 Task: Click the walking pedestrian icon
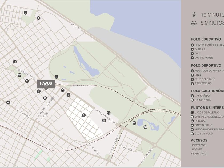coord(194,15)
